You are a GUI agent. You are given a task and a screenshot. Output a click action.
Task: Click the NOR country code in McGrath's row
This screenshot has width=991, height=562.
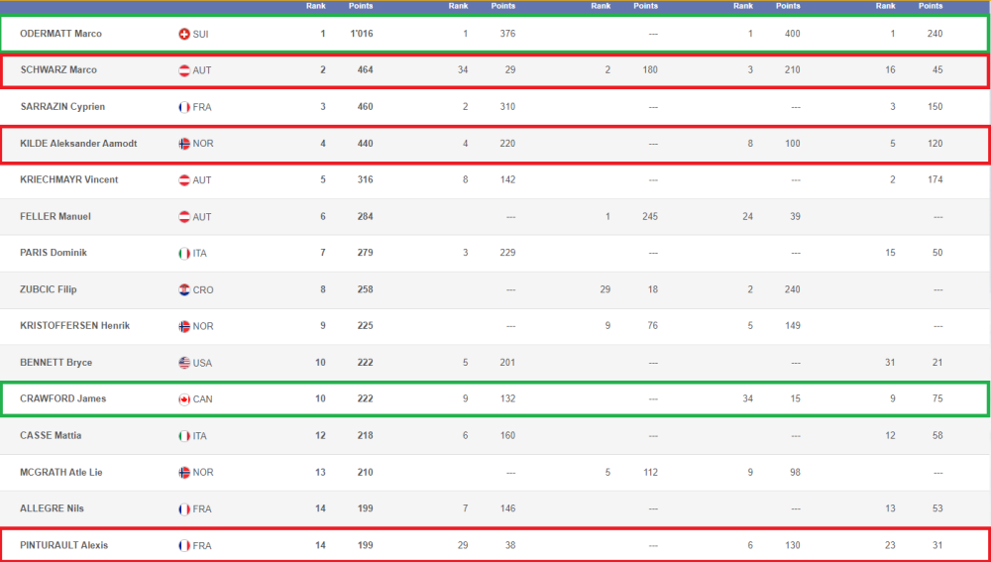tap(203, 473)
